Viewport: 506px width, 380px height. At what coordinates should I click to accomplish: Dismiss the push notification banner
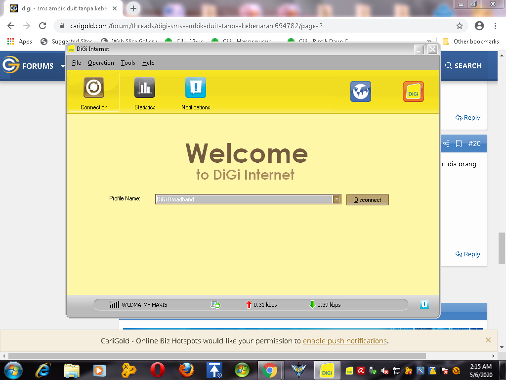pyautogui.click(x=488, y=340)
